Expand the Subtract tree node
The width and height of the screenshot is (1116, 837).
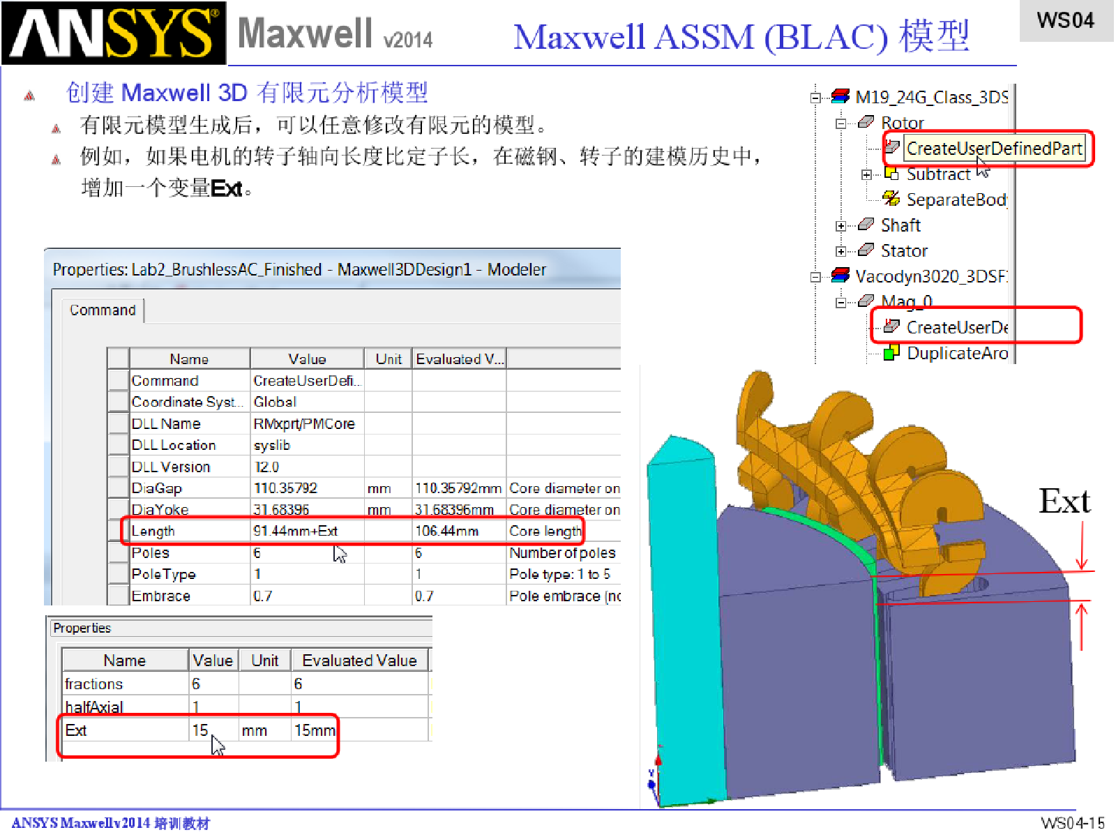[866, 174]
